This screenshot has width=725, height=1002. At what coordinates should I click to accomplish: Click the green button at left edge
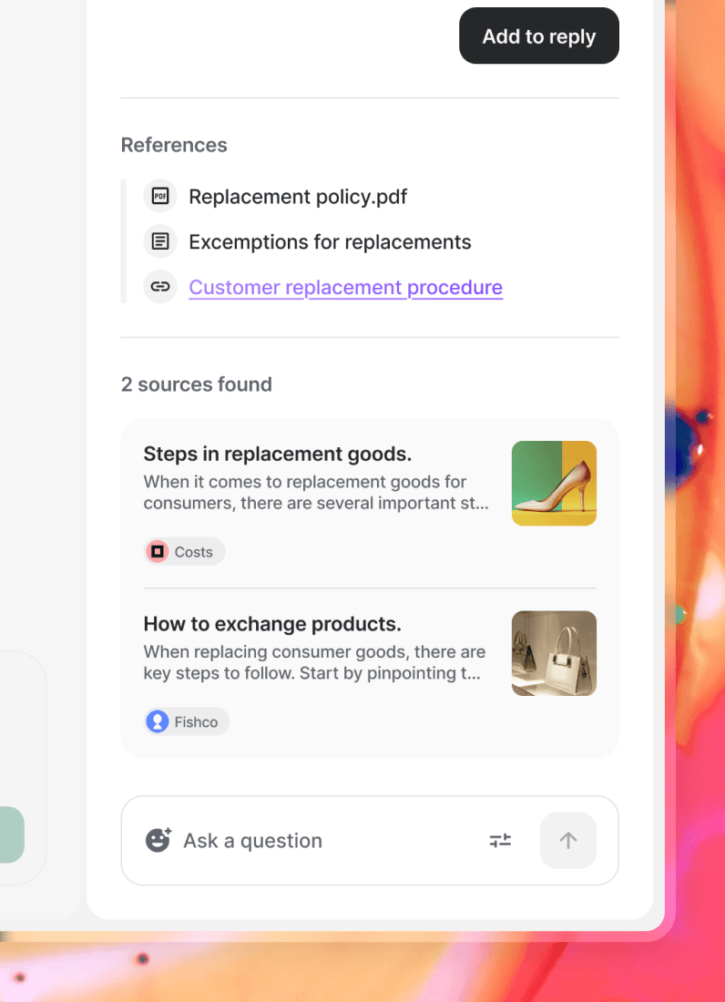(11, 834)
